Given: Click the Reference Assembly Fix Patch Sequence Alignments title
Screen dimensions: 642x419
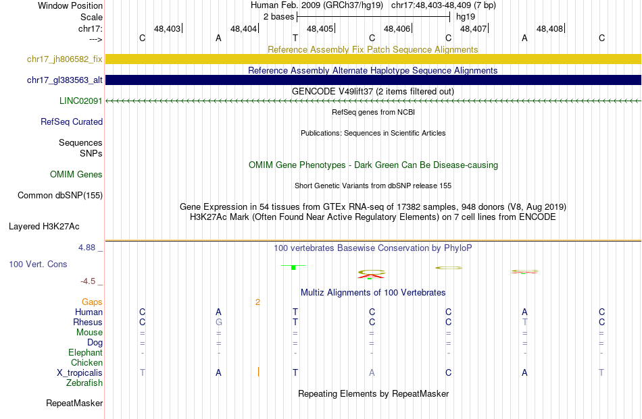Looking at the screenshot, I should (x=373, y=49).
